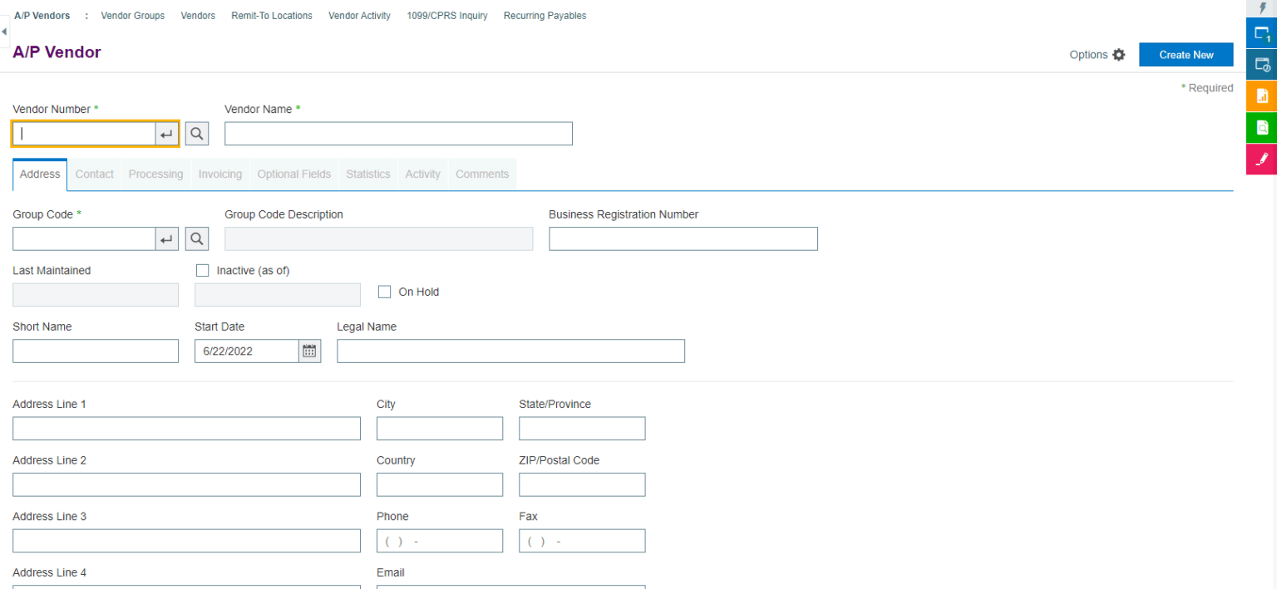Click the Group Code enter arrow
The width and height of the screenshot is (1277, 589).
166,238
